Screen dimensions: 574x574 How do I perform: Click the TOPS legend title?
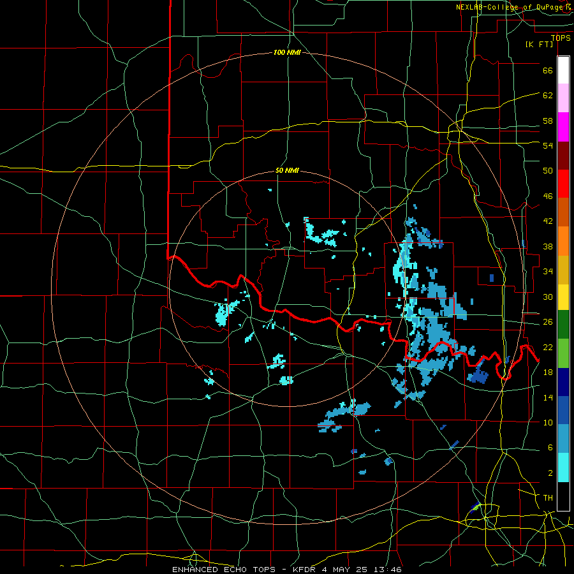point(561,38)
